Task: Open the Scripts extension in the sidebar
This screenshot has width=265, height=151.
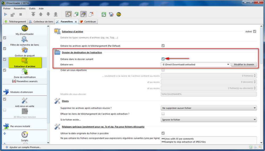Action: [25, 136]
